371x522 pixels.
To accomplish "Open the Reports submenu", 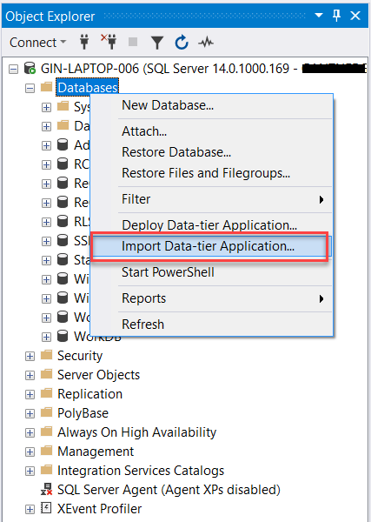I will (x=212, y=298).
